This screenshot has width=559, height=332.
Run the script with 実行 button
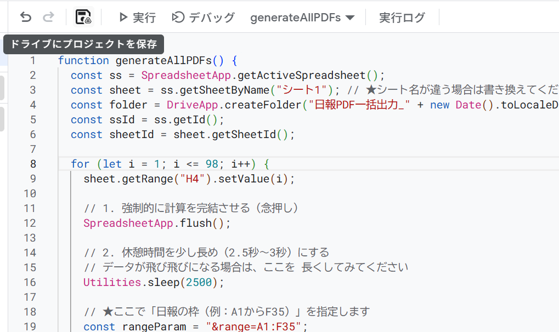coord(137,18)
